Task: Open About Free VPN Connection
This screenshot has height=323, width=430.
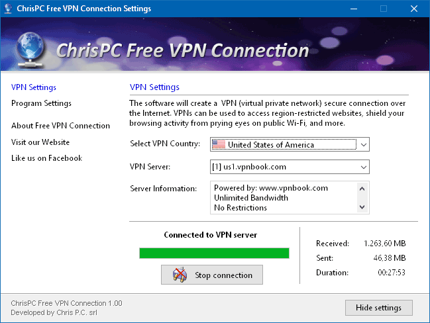Action: pos(60,126)
